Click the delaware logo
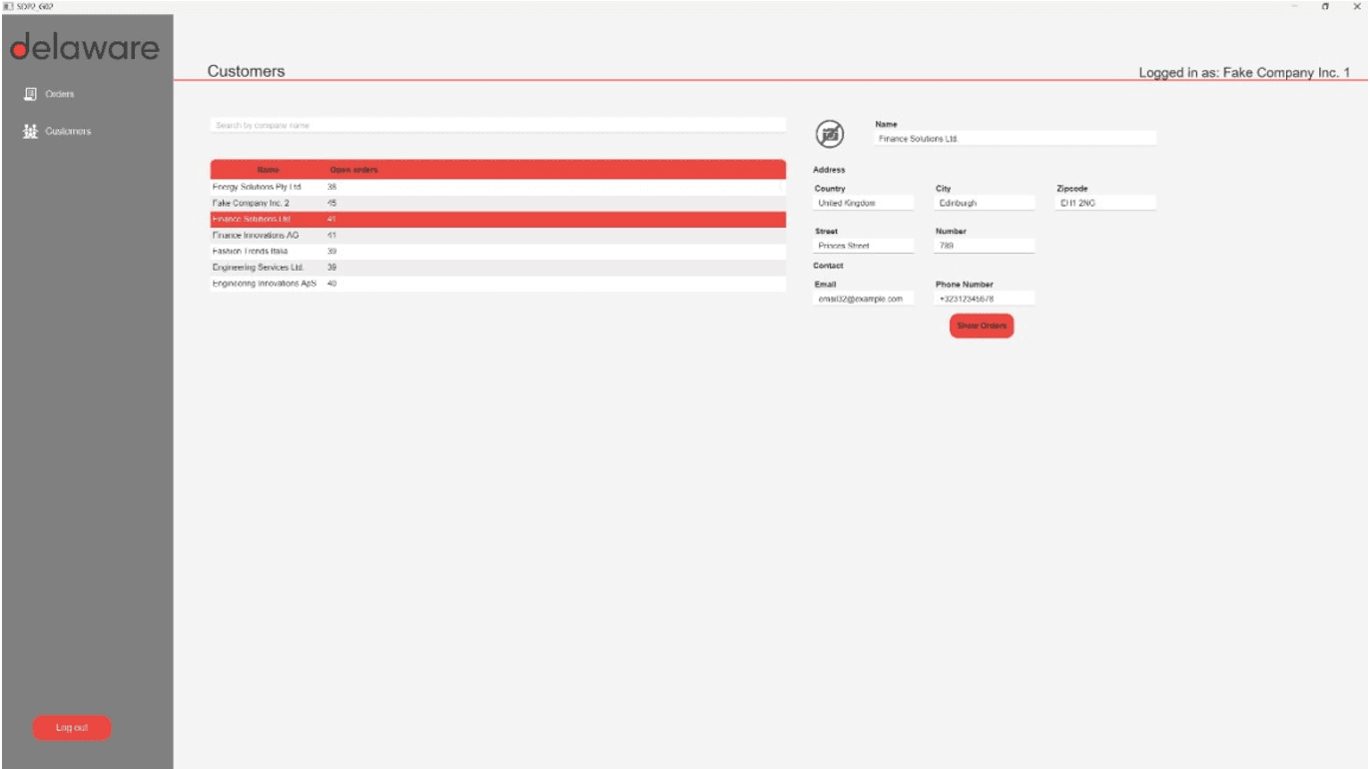The image size is (1370, 769). click(85, 45)
